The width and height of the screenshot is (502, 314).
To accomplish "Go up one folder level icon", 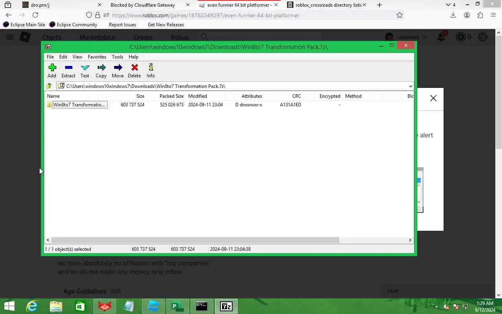I will [49, 86].
